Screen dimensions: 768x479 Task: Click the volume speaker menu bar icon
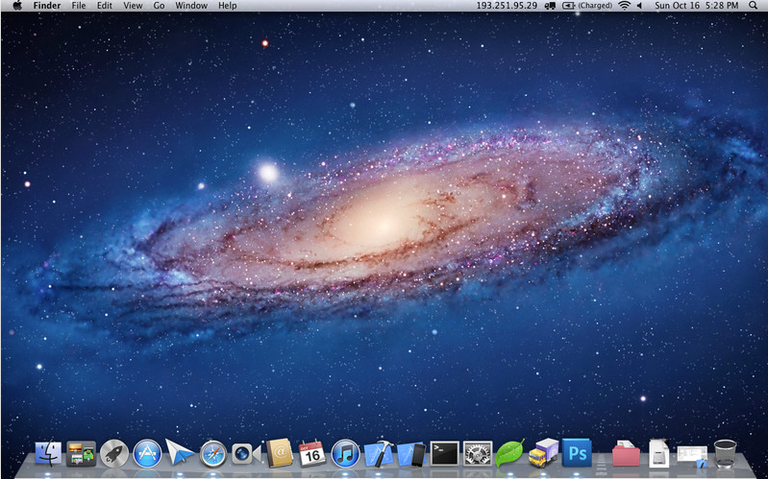[639, 6]
